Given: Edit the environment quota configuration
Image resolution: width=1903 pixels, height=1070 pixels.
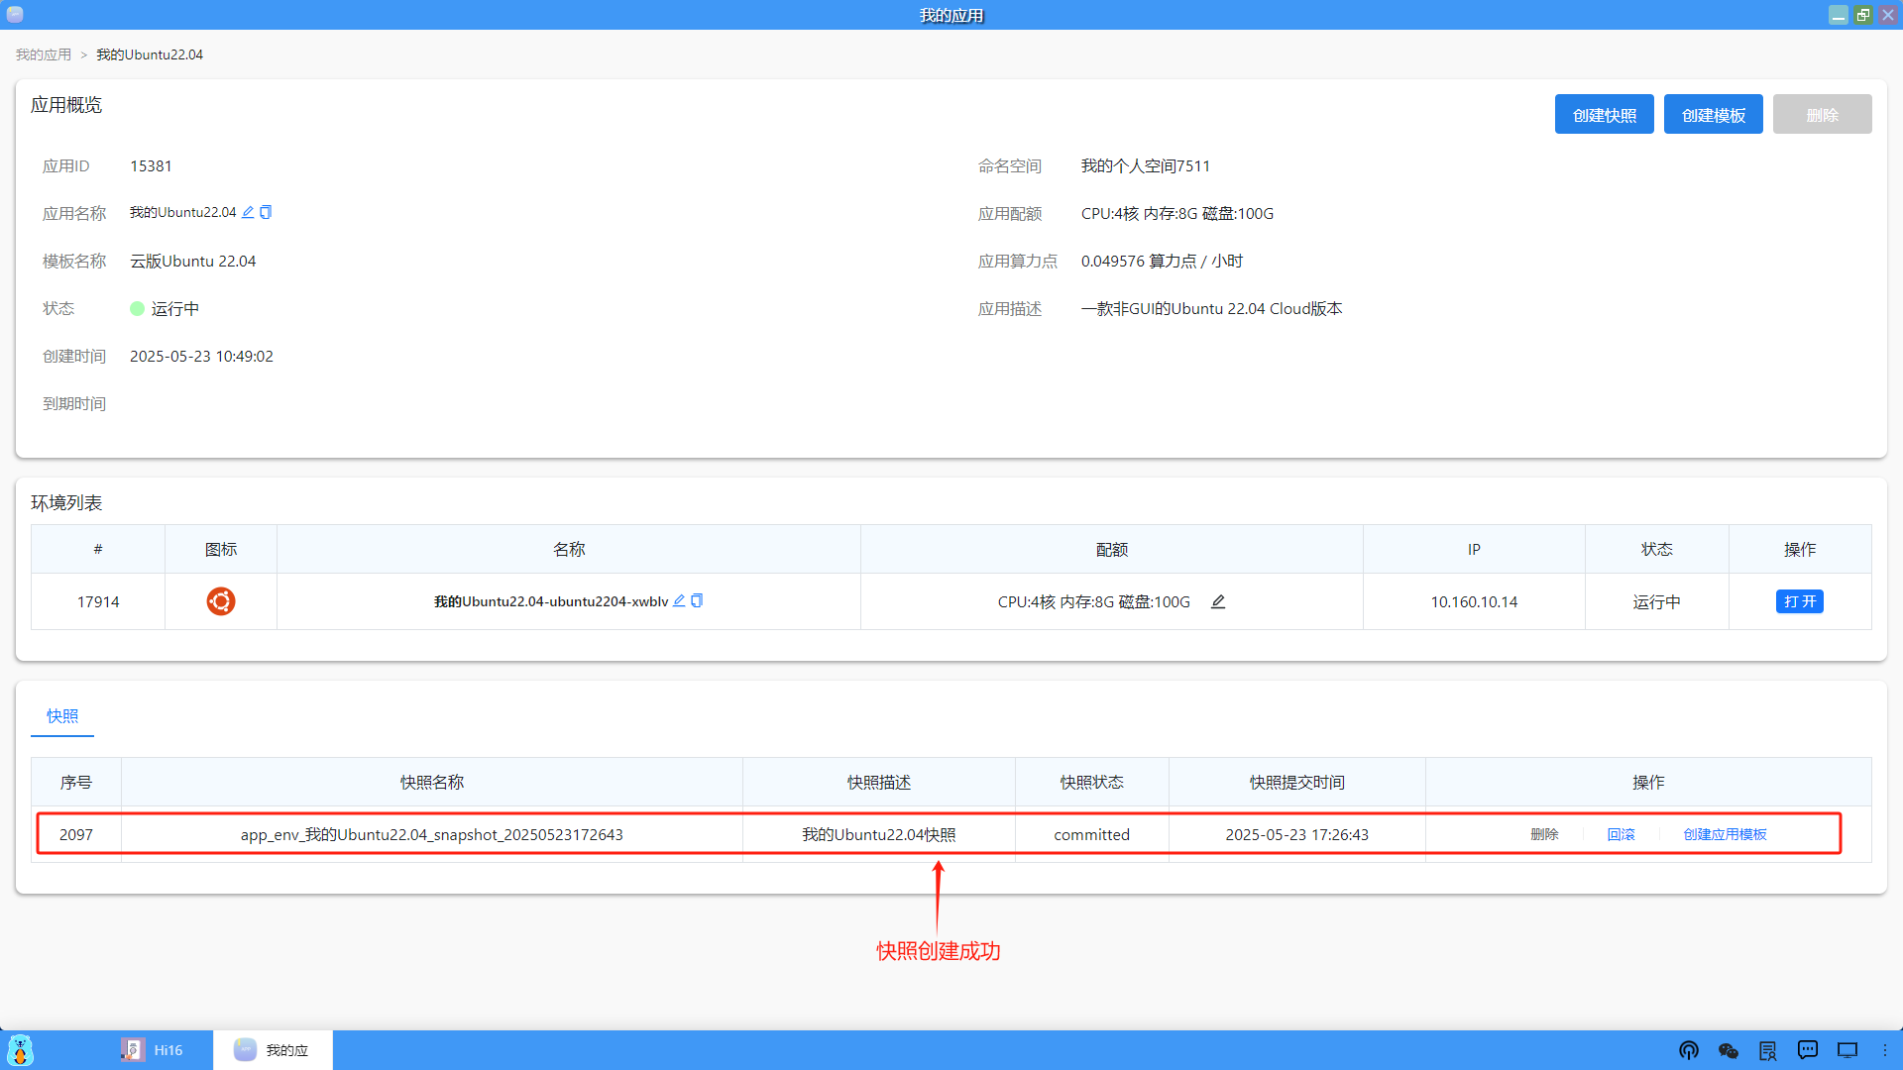Looking at the screenshot, I should click(1218, 601).
